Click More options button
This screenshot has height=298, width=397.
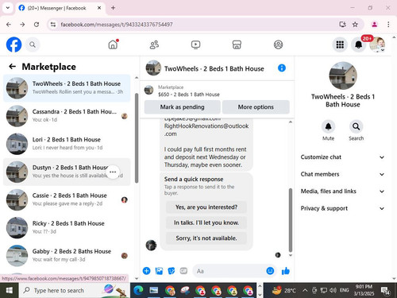(256, 107)
